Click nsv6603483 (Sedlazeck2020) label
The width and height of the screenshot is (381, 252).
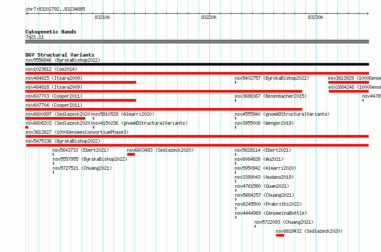[x=160, y=150]
